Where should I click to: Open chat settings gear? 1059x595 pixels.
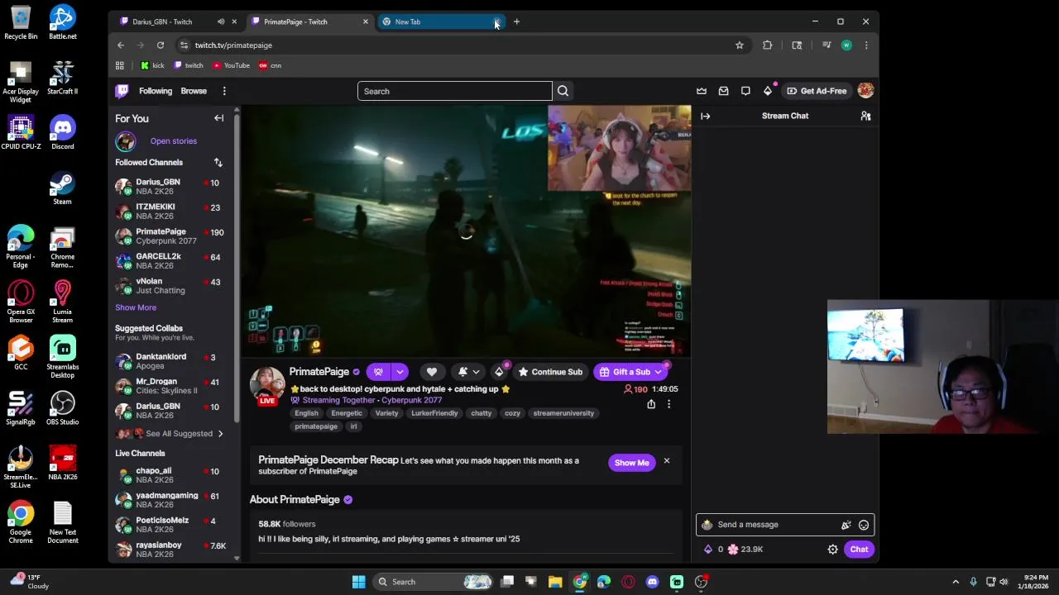pyautogui.click(x=833, y=550)
